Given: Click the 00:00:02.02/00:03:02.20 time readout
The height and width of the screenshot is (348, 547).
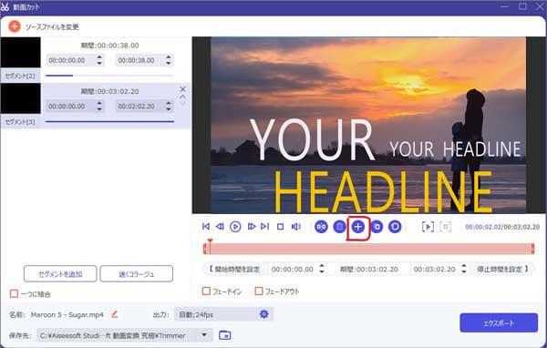Looking at the screenshot, I should (x=502, y=227).
